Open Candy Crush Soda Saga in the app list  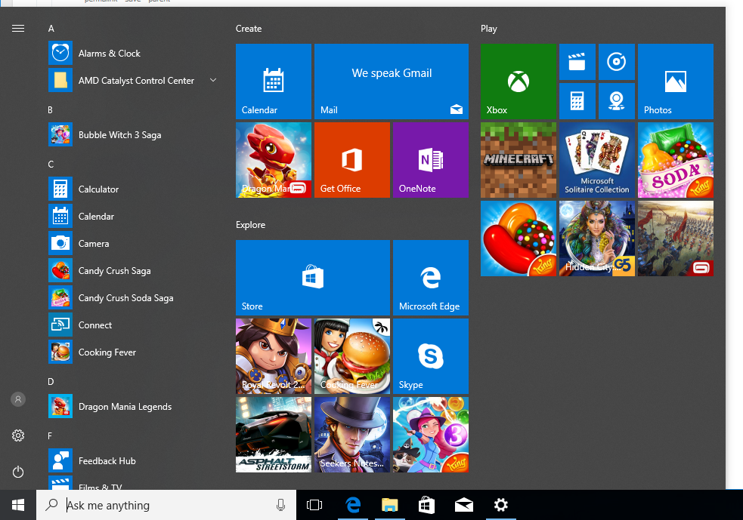(x=133, y=298)
